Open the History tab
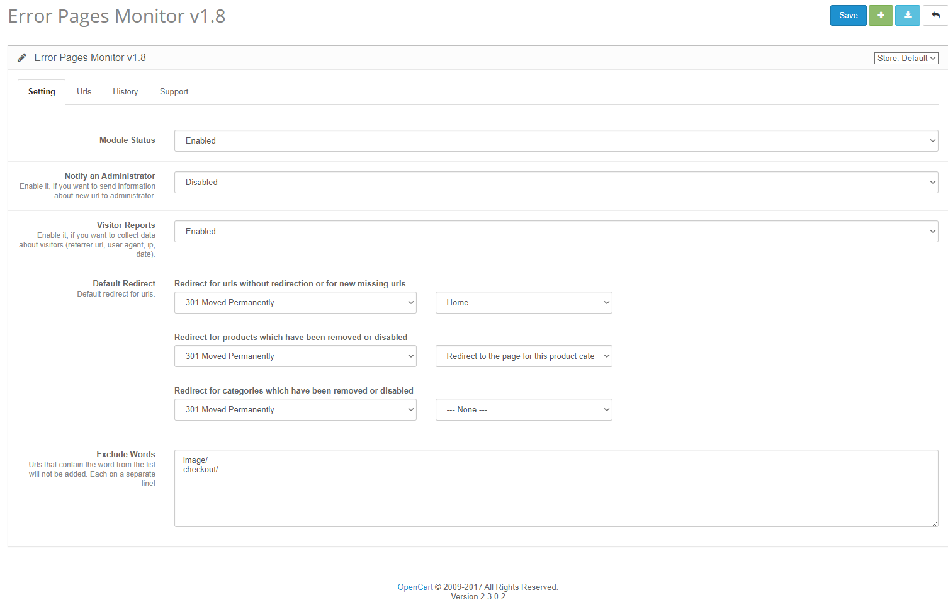The height and width of the screenshot is (607, 948). [125, 92]
